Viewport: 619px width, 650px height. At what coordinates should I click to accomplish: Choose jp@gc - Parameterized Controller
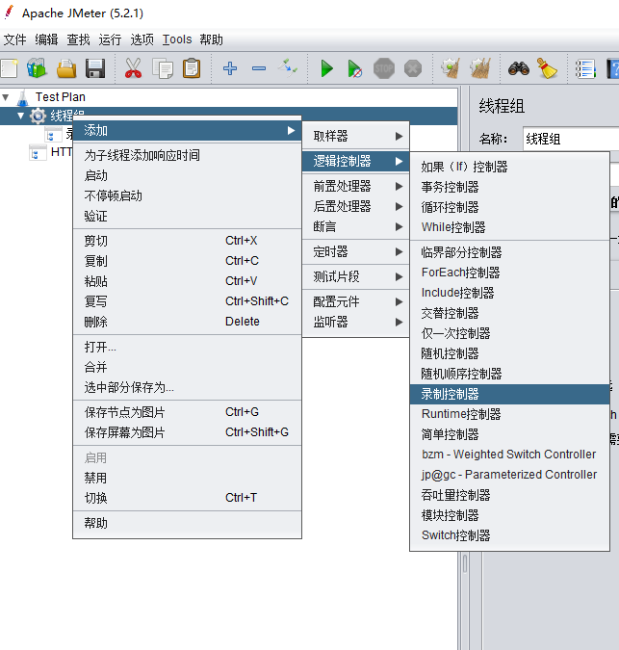click(509, 475)
